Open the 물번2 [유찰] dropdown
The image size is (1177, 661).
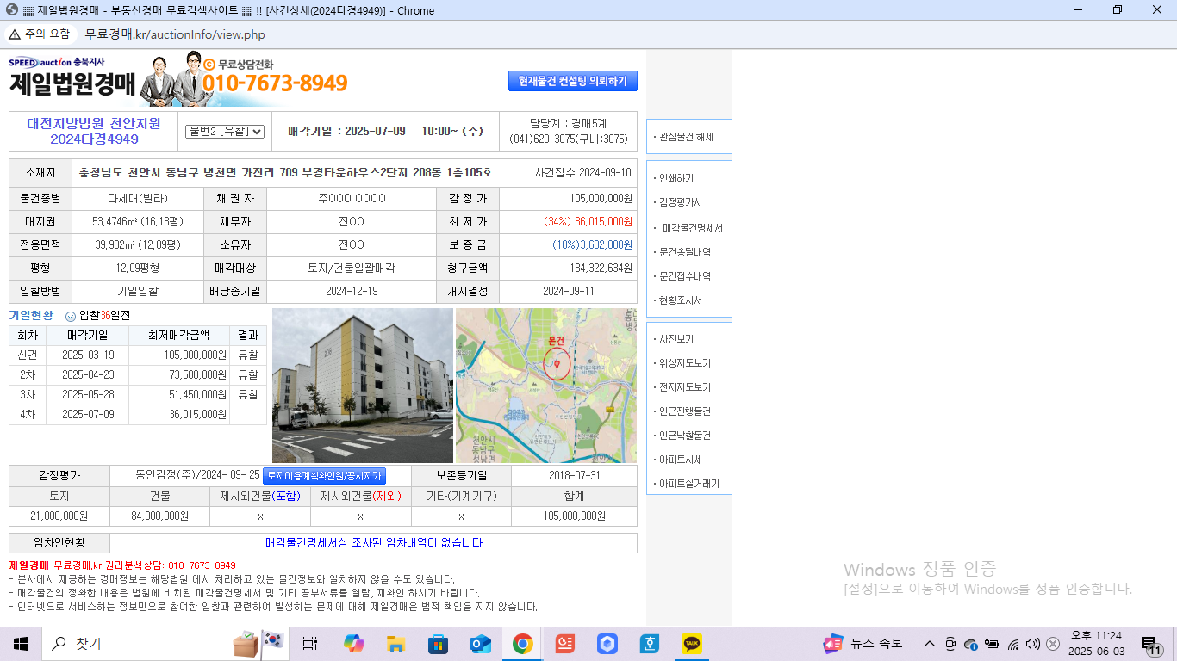point(225,131)
